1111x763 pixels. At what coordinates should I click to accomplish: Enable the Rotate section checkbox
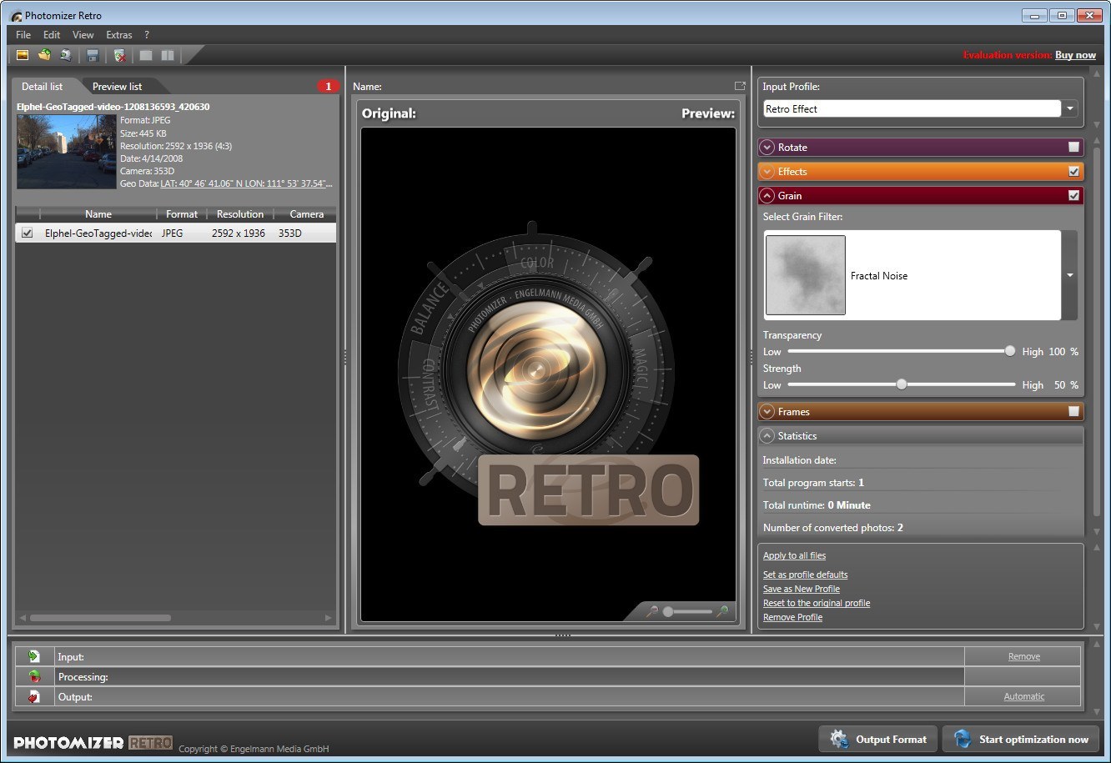coord(1073,147)
